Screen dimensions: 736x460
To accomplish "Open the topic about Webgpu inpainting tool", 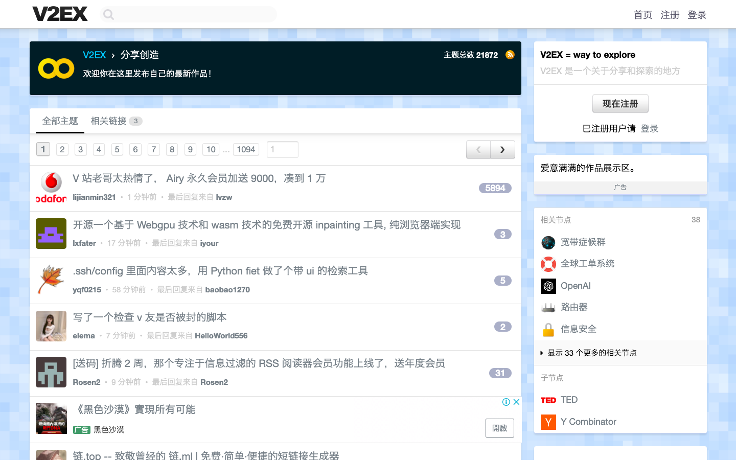I will (x=266, y=225).
